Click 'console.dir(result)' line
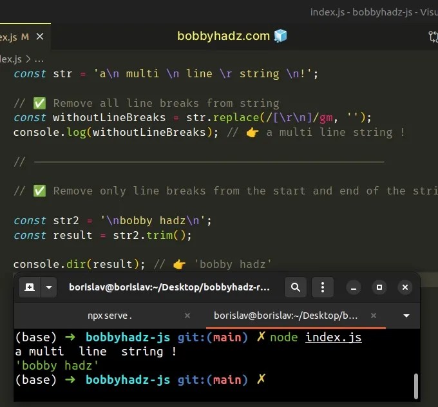Viewport: 438px width, 407px height. coord(79,264)
